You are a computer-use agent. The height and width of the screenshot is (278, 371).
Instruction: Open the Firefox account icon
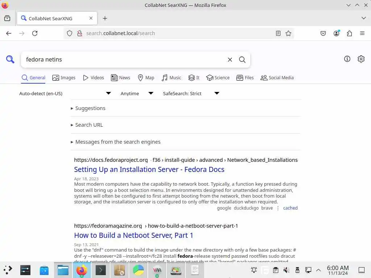pyautogui.click(x=337, y=33)
